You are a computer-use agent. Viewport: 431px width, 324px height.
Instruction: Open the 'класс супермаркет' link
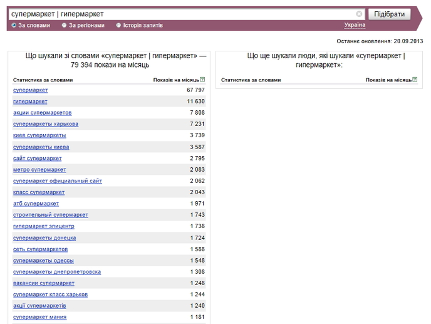39,192
